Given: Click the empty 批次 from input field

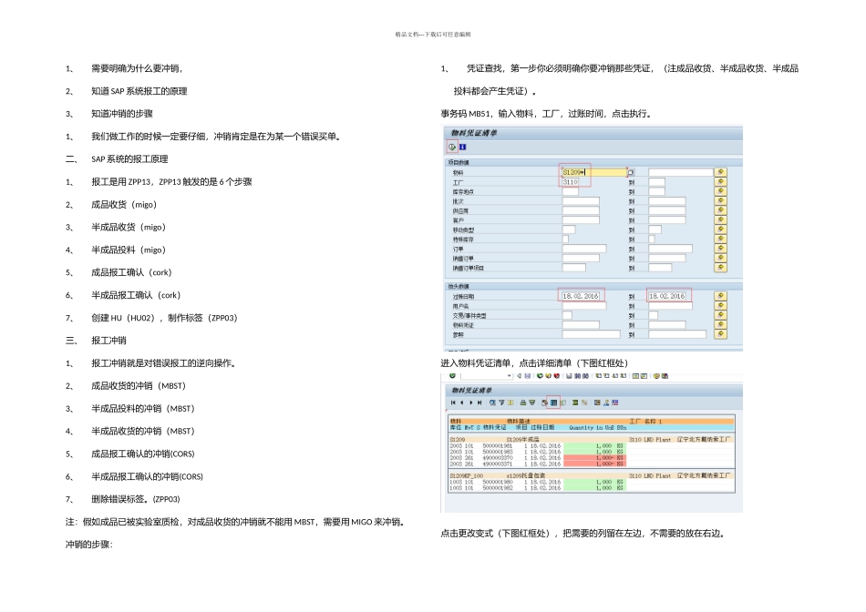Looking at the screenshot, I should pos(581,201).
